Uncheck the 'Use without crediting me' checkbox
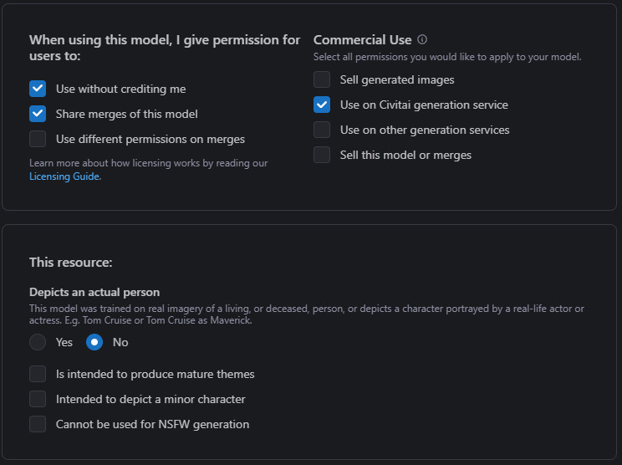 pyautogui.click(x=38, y=89)
